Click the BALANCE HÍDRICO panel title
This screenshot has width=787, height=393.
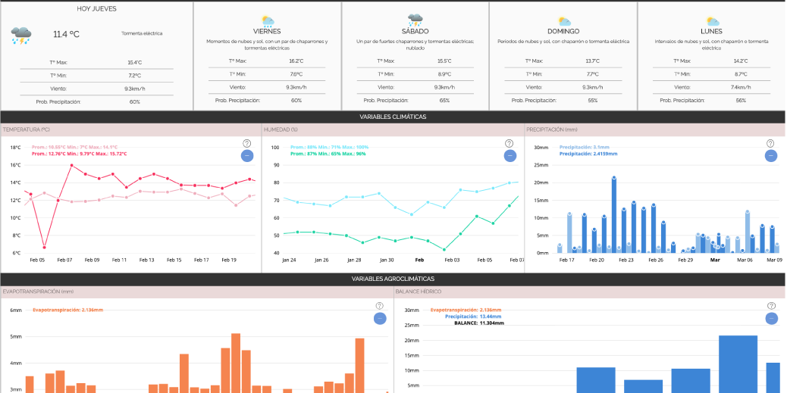[419, 292]
